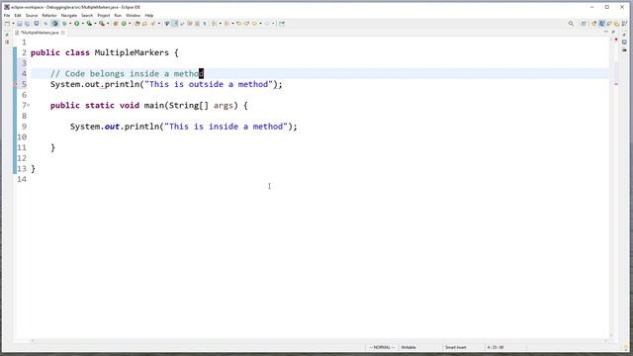Open the File menu

click(7, 16)
